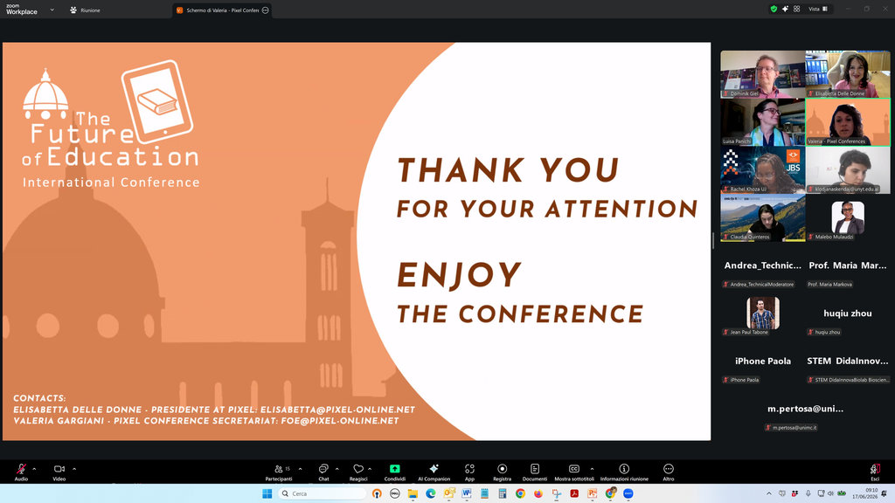895x503 pixels.
Task: Select Rachel Khoza UJ video thumbnail
Action: [x=762, y=170]
